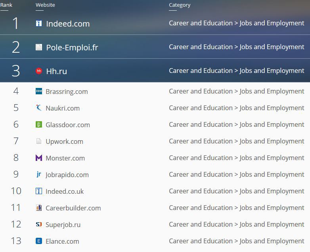Click the category text in Monster.com row
This screenshot has width=310, height=252.
(x=236, y=158)
